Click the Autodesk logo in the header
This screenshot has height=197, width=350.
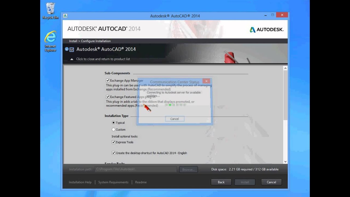(267, 30)
